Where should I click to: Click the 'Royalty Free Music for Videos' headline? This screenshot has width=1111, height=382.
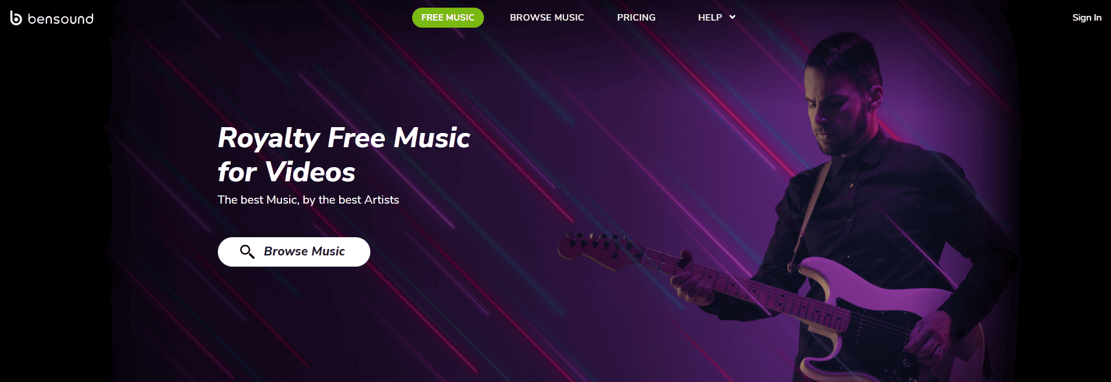[343, 155]
